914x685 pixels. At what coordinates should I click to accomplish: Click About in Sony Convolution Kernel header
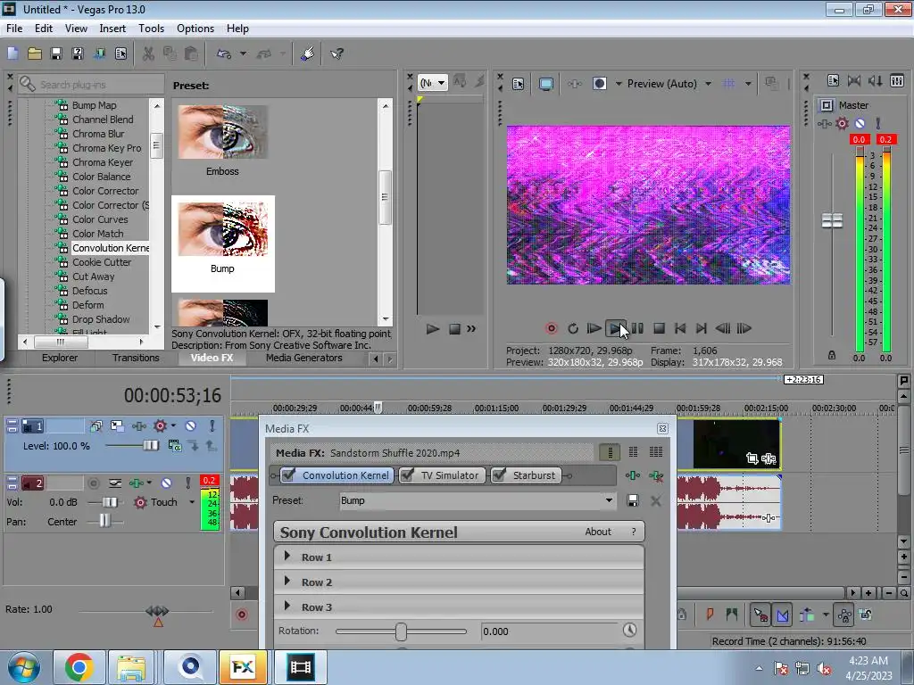click(598, 532)
